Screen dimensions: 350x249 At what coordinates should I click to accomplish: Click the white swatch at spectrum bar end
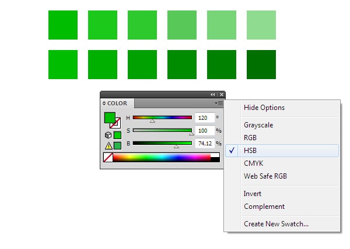click(x=215, y=155)
